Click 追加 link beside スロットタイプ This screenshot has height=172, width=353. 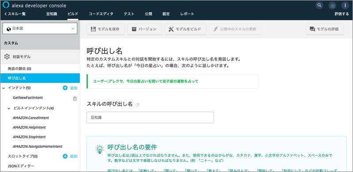[x=74, y=156]
